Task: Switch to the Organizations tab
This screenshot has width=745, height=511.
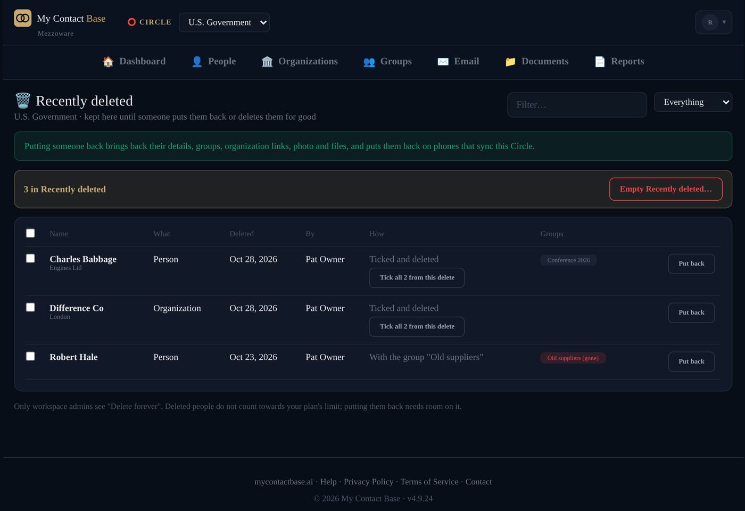Action: [x=300, y=62]
